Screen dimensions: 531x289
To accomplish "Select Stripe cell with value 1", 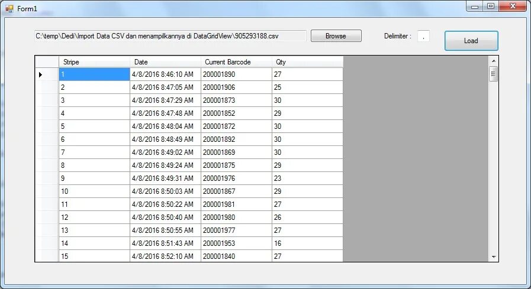I will 94,74.
